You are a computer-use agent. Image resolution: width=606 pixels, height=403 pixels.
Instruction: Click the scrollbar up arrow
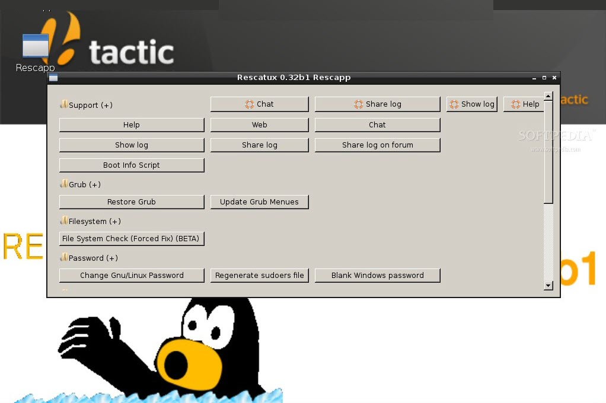click(548, 96)
